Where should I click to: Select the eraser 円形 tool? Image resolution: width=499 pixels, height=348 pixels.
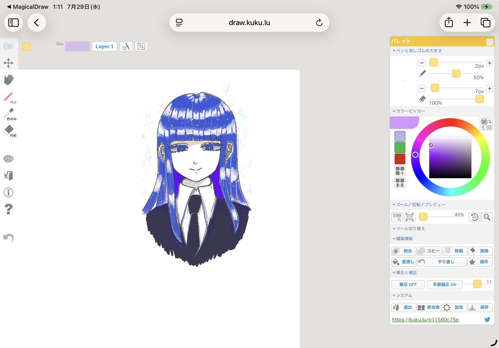click(x=10, y=130)
